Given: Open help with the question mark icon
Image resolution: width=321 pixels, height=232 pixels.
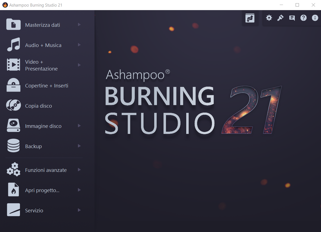Looking at the screenshot, I should [303, 18].
